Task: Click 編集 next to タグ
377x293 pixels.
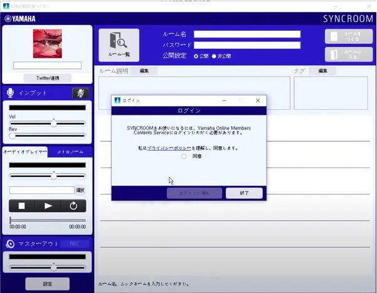Action: (x=322, y=71)
